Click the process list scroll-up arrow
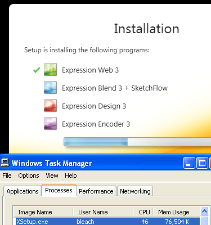211x225 pixels. [204, 211]
